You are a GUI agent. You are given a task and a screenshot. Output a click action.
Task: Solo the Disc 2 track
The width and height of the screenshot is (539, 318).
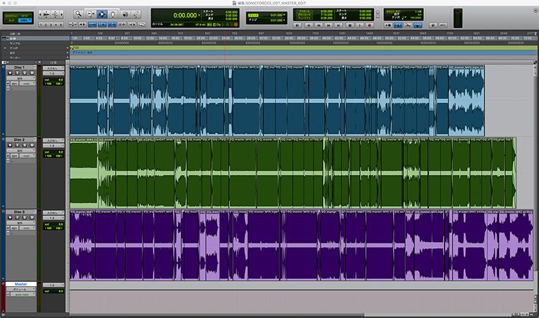coord(25,145)
